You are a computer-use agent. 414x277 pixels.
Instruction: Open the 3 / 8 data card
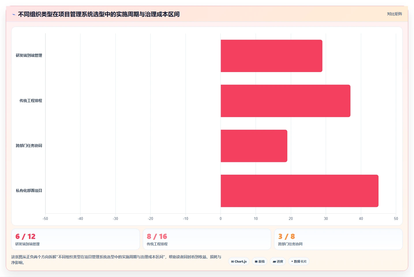338,239
